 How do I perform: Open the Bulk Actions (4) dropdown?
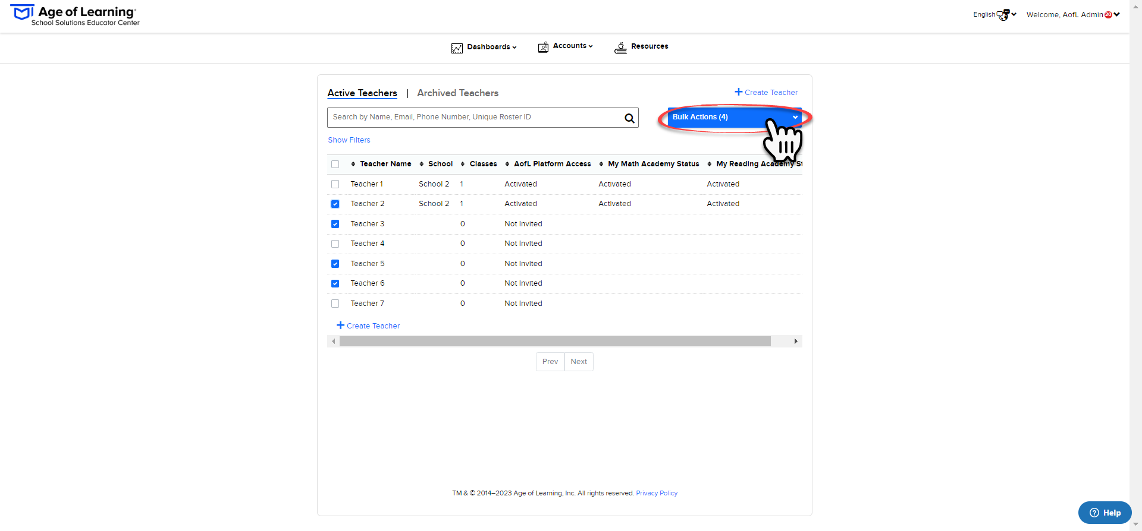point(735,117)
